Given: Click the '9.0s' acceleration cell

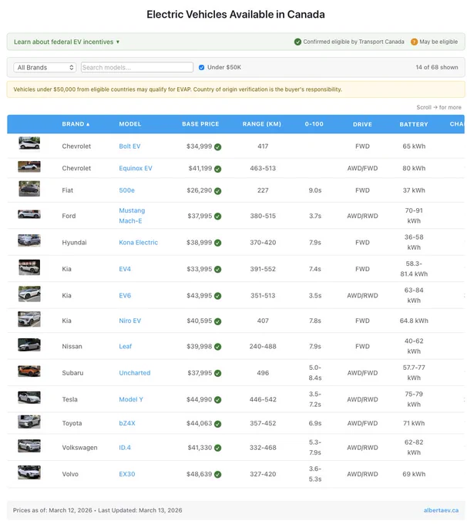Looking at the screenshot, I should 315,190.
